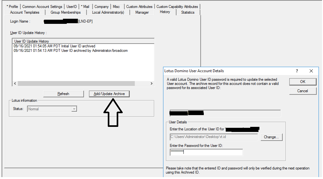Click Change... to pick ID location
Screen dimensions: 323x179
271,137
